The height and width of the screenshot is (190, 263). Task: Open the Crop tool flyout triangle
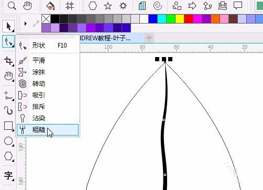tap(13, 65)
